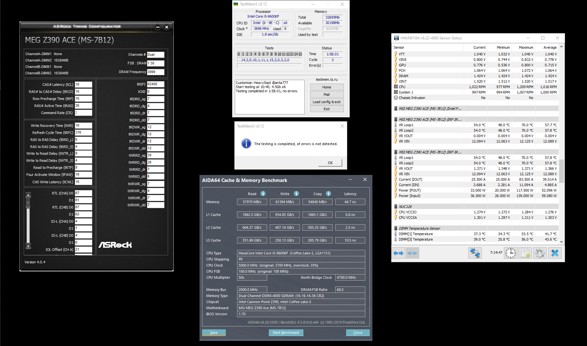Click the CAS# Latency (tCL) field
587x346 pixels.
click(83, 85)
